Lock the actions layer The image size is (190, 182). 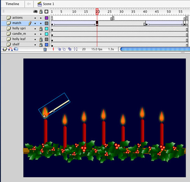click(x=41, y=18)
